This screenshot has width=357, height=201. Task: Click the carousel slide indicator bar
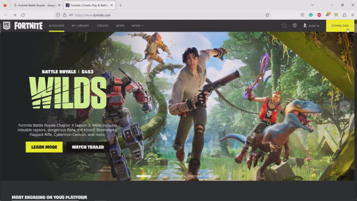click(x=143, y=176)
